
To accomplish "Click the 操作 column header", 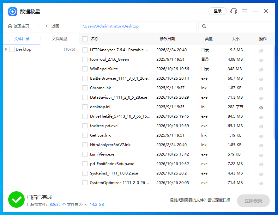I will (263, 39).
